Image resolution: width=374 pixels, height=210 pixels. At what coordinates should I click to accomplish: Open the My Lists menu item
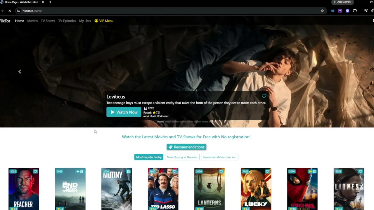click(x=85, y=21)
